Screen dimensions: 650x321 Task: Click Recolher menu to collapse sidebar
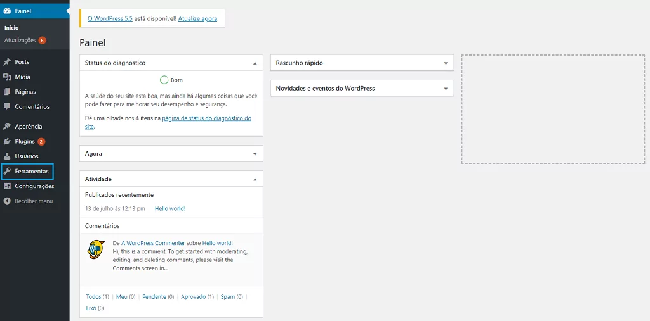(34, 201)
